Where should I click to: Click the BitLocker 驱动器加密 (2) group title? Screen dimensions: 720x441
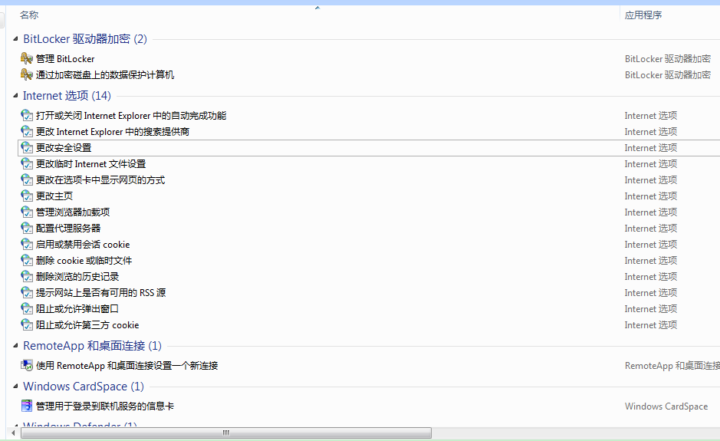coord(85,39)
